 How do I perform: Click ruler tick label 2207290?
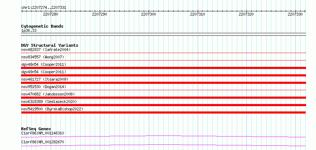(99, 14)
